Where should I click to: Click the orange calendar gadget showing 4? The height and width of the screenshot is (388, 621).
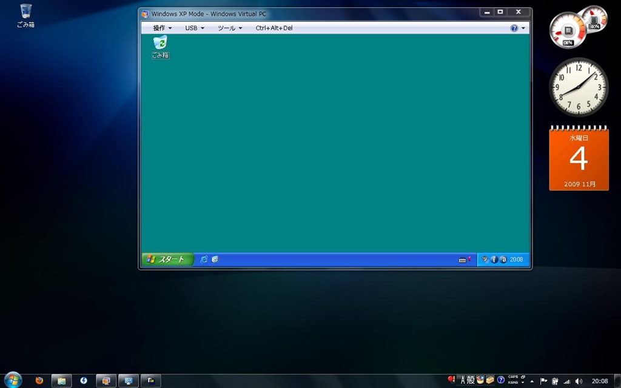click(x=579, y=158)
